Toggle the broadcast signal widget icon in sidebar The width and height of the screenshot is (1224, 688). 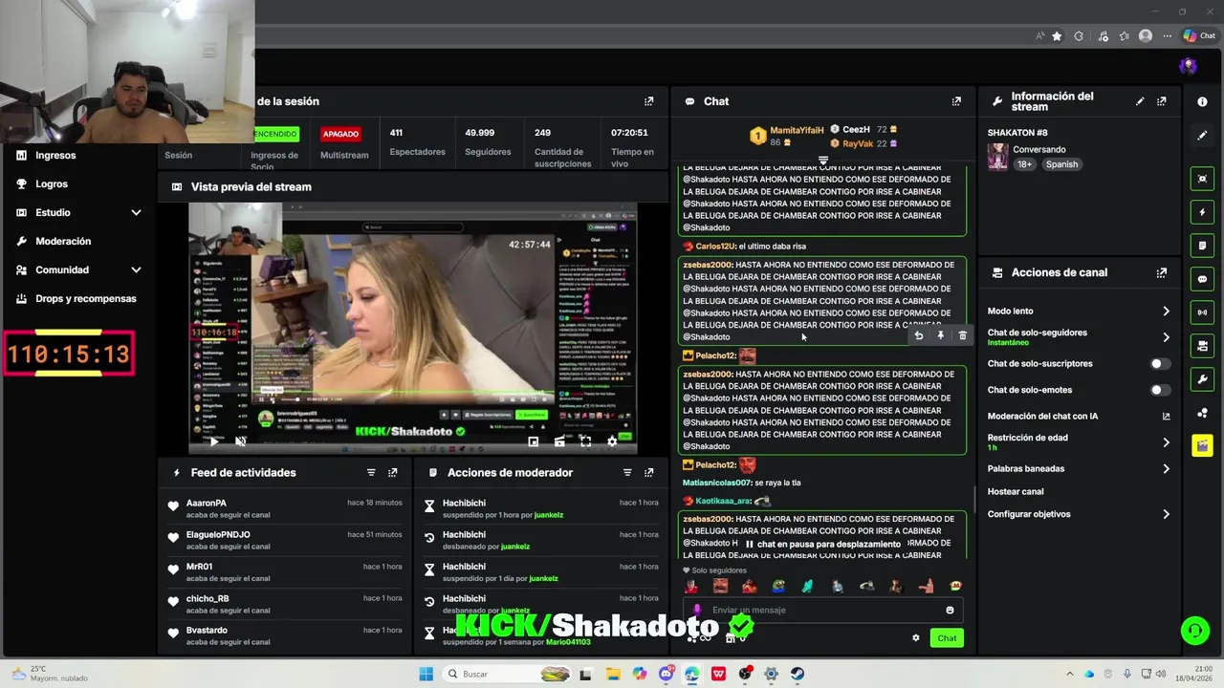[x=1202, y=312]
